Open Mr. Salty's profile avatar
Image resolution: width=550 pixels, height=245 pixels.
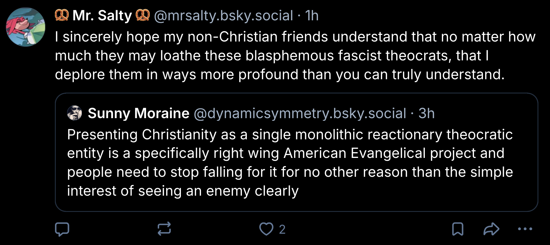click(26, 27)
